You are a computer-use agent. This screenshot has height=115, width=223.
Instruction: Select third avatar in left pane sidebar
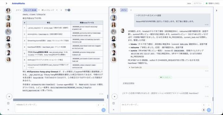[8, 25]
